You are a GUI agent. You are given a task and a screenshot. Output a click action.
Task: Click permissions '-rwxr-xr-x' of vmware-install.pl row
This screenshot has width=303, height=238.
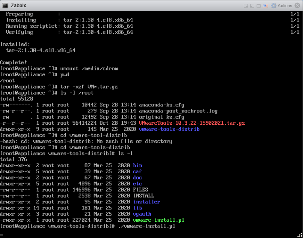pyautogui.click(x=15, y=220)
